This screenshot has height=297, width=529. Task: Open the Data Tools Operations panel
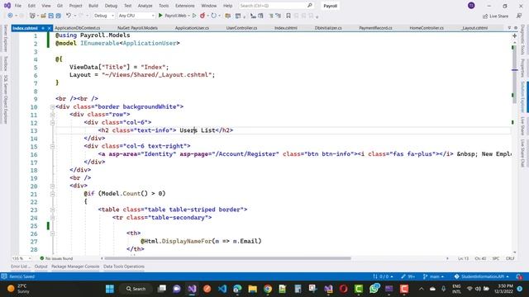[124, 266]
